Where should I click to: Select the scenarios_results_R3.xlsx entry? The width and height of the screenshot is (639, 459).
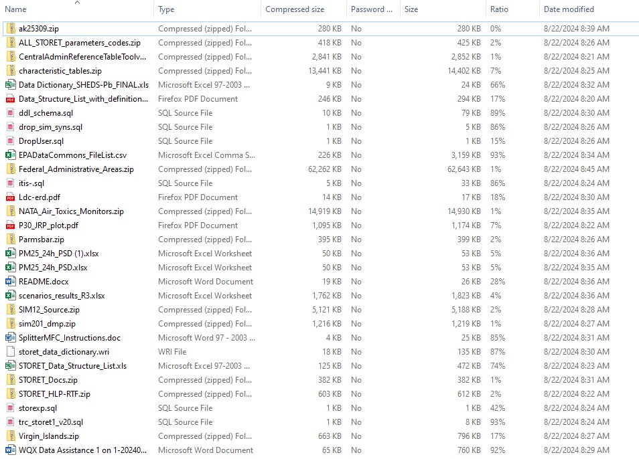62,296
